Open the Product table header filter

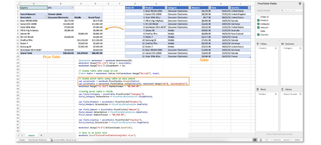click(166, 8)
